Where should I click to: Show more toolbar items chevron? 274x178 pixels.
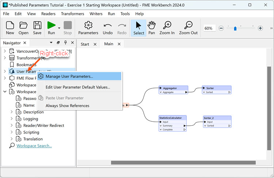271,28
